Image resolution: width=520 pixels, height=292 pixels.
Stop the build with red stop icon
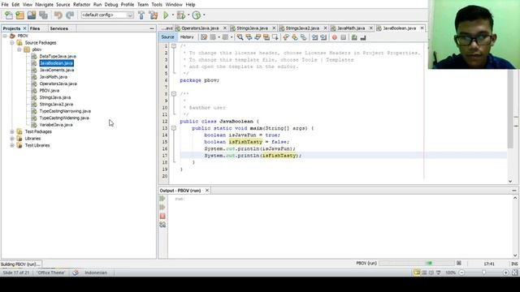pyautogui.click(x=162, y=216)
